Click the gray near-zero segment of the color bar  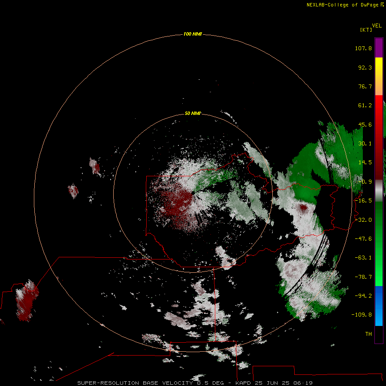379,191
